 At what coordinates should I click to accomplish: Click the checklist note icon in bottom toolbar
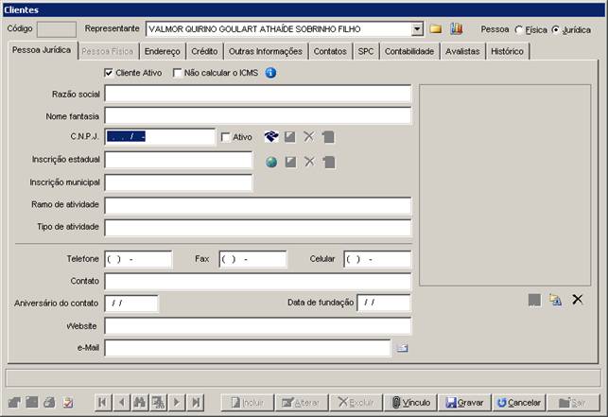[68, 402]
